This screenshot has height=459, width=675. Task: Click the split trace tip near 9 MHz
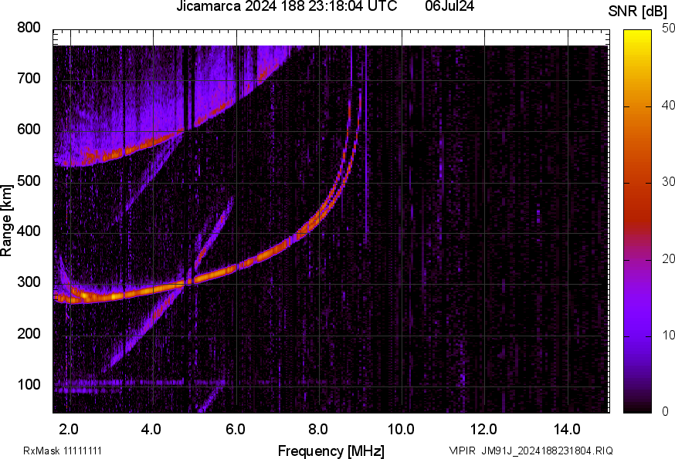point(354,112)
